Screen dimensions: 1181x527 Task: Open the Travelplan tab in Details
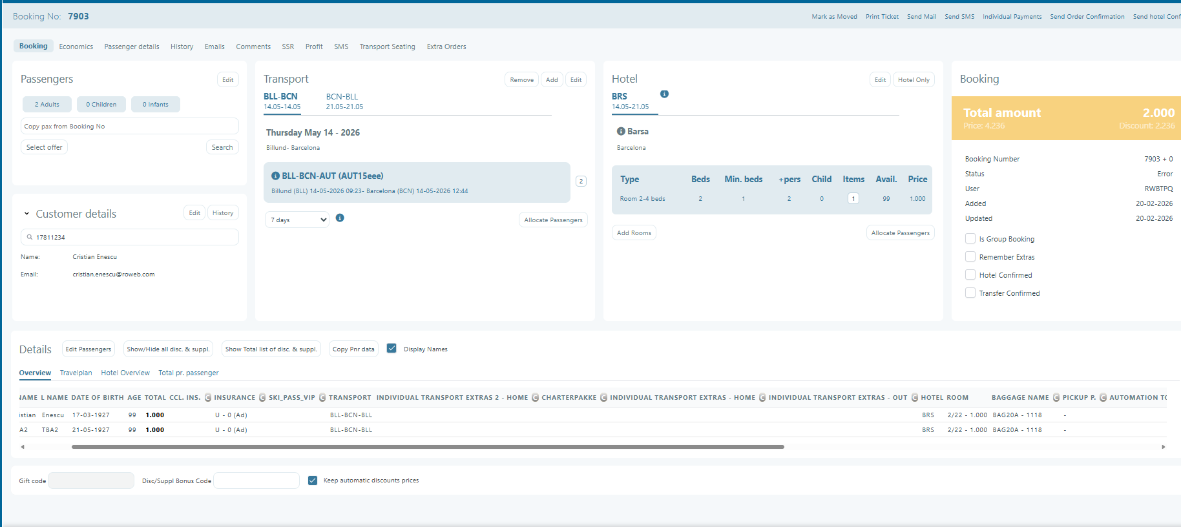(76, 373)
